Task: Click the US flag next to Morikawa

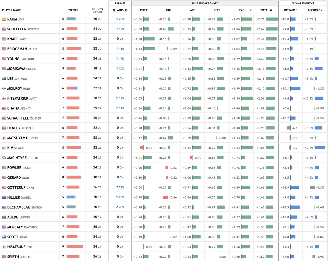Action: [4, 69]
